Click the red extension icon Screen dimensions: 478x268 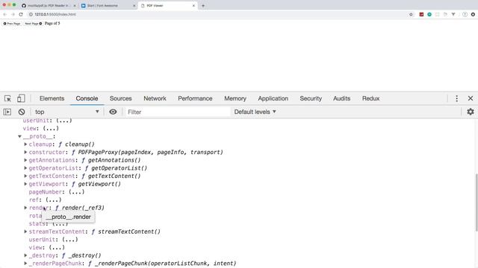tap(421, 14)
